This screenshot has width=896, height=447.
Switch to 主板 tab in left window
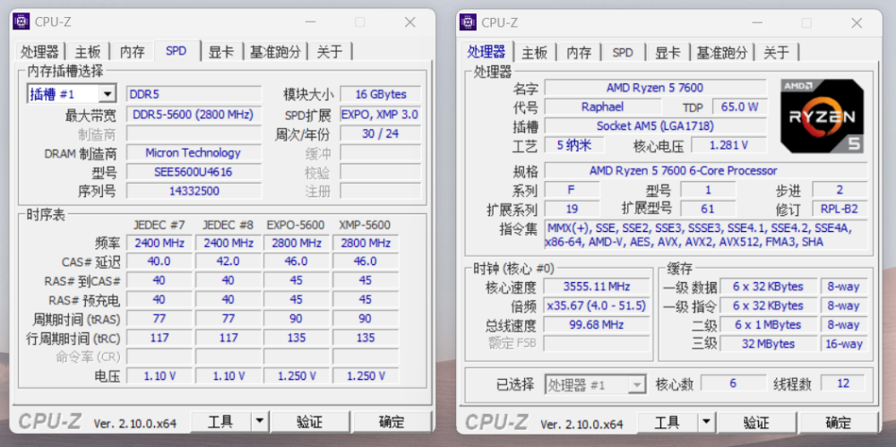[88, 52]
